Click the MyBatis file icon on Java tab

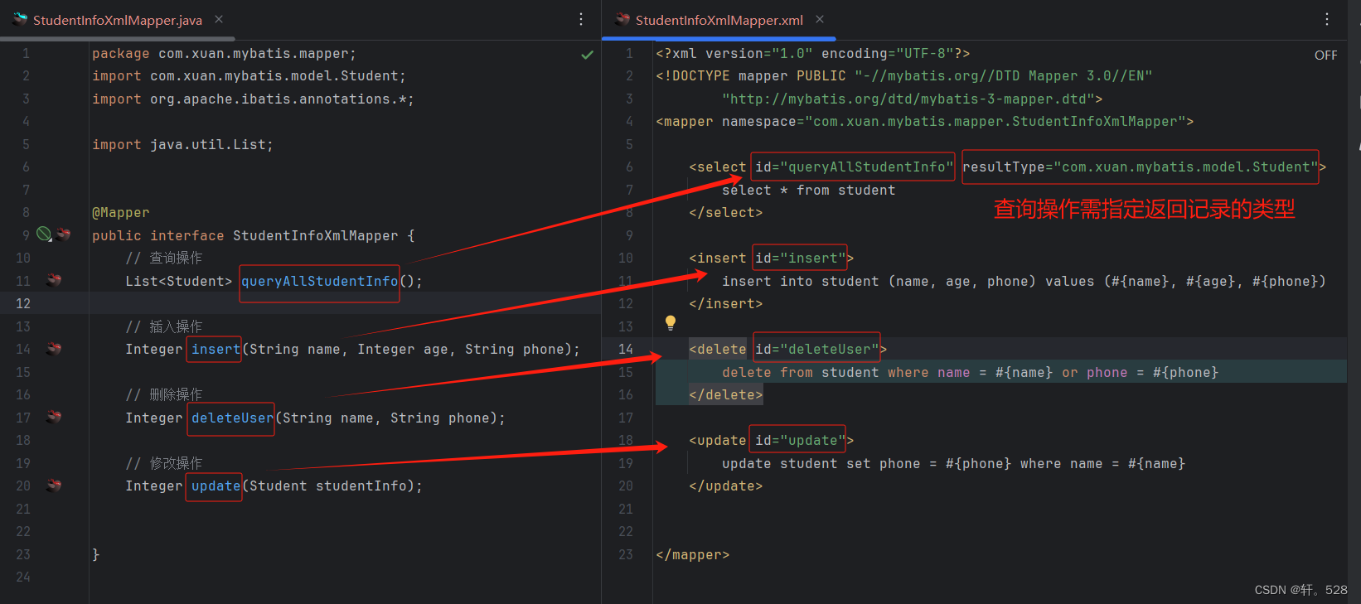(x=20, y=18)
